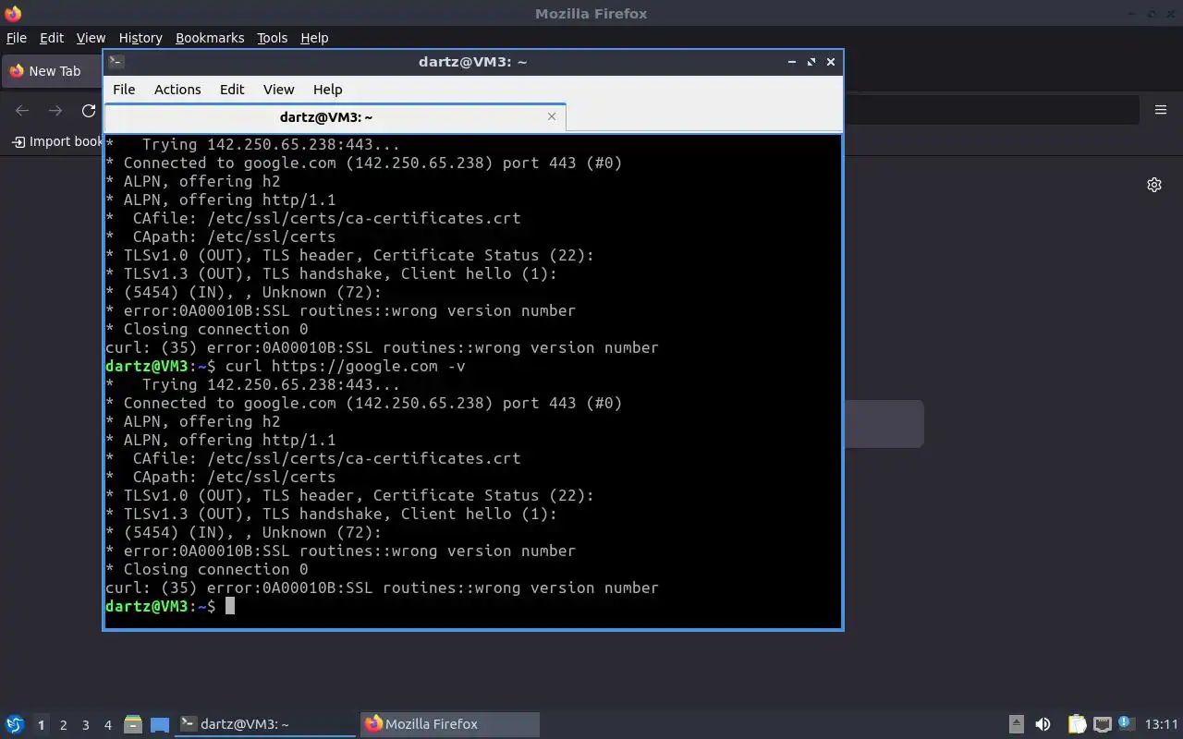
Task: Open the Firefox new tab settings gear
Action: pos(1154,185)
